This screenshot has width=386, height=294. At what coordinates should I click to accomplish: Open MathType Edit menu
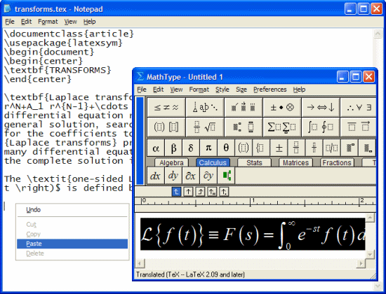pyautogui.click(x=158, y=90)
